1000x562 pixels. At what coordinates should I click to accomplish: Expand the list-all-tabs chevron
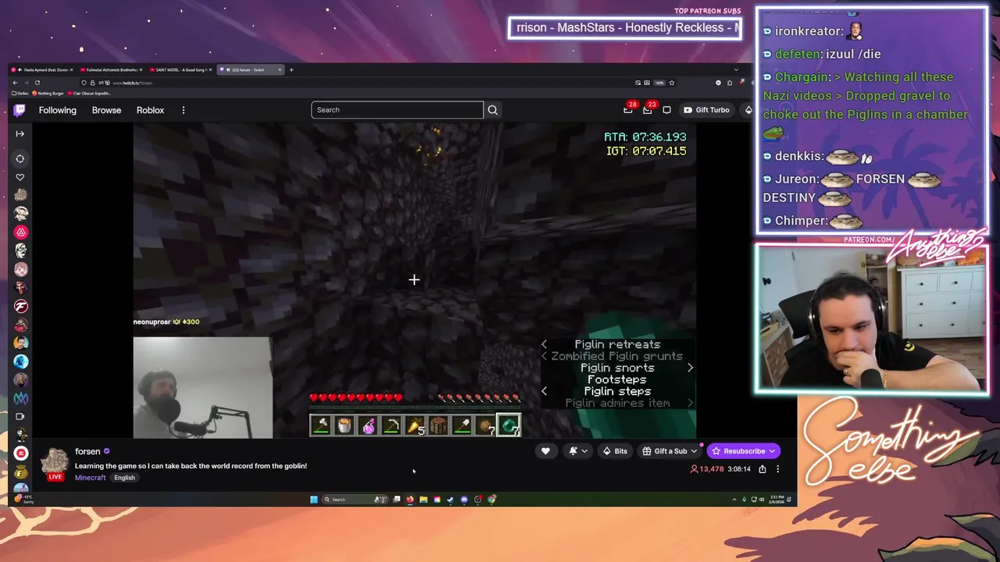pos(735,69)
